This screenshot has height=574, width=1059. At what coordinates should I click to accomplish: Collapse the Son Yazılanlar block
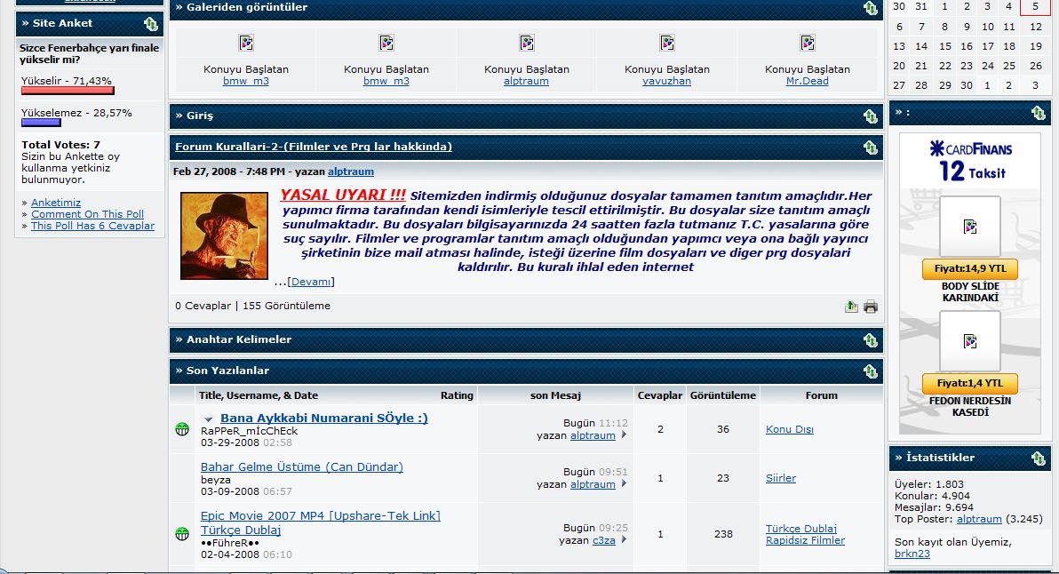point(870,371)
